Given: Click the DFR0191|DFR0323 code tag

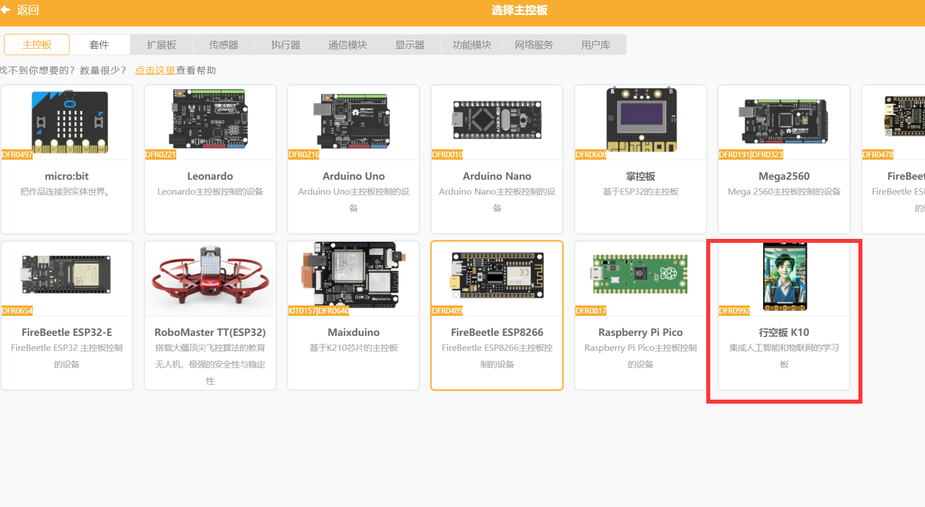Looking at the screenshot, I should 751,154.
